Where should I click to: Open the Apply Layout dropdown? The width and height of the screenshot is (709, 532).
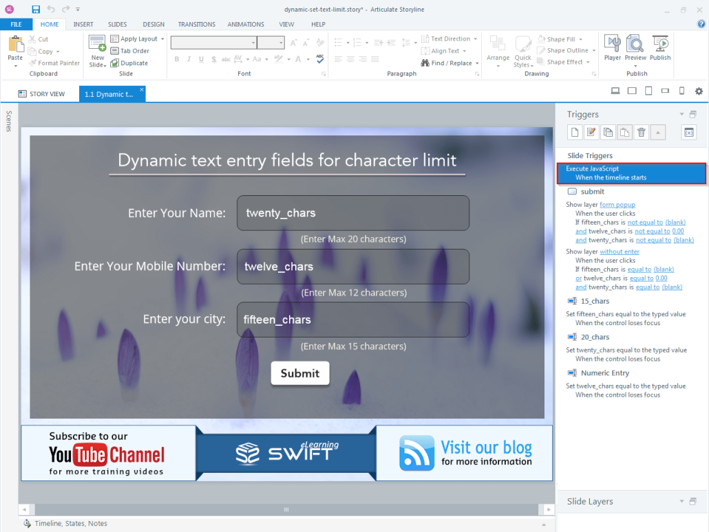click(137, 38)
